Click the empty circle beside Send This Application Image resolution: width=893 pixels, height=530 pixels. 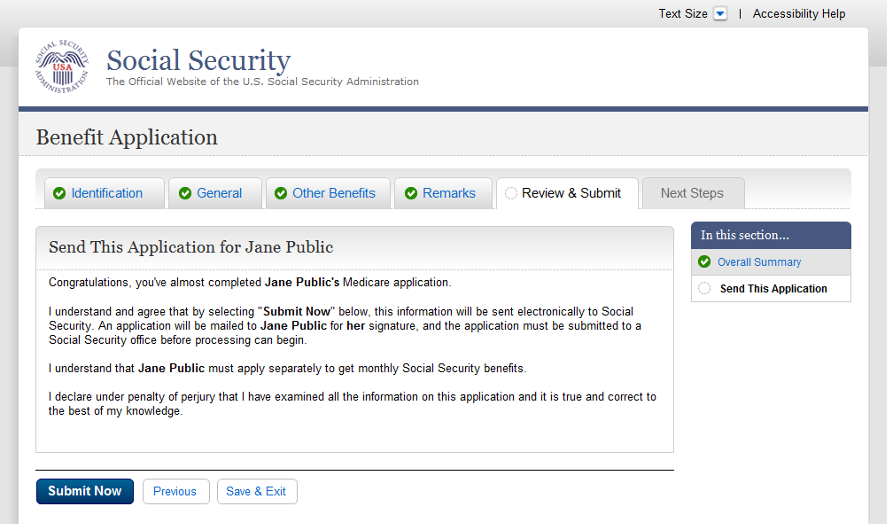(704, 289)
